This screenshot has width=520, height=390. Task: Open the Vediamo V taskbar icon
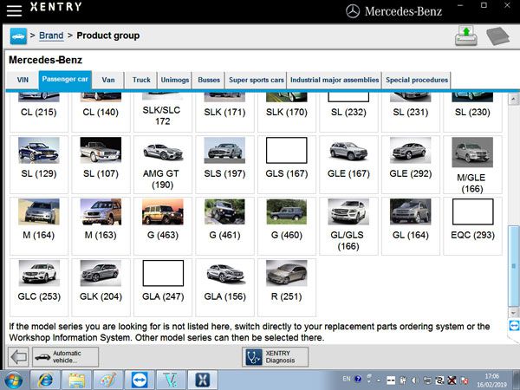[x=171, y=380]
